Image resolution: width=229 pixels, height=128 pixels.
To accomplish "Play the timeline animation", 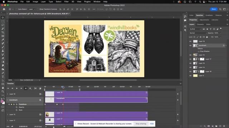I will (x=17, y=88).
